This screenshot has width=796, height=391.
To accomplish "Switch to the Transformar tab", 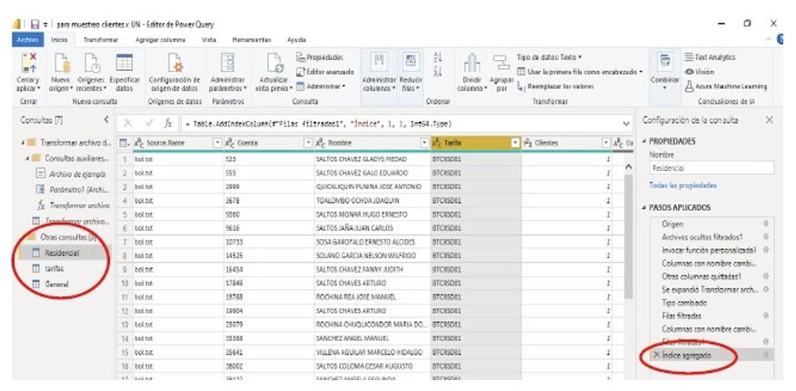I will 100,40.
